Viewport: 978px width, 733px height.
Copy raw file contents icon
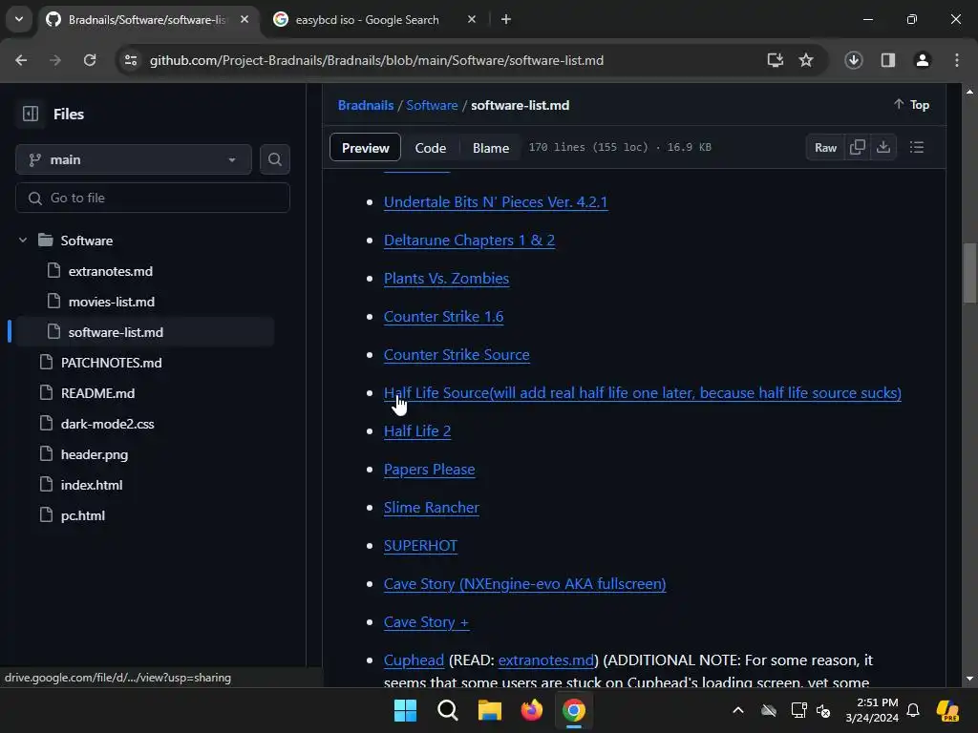(x=858, y=148)
